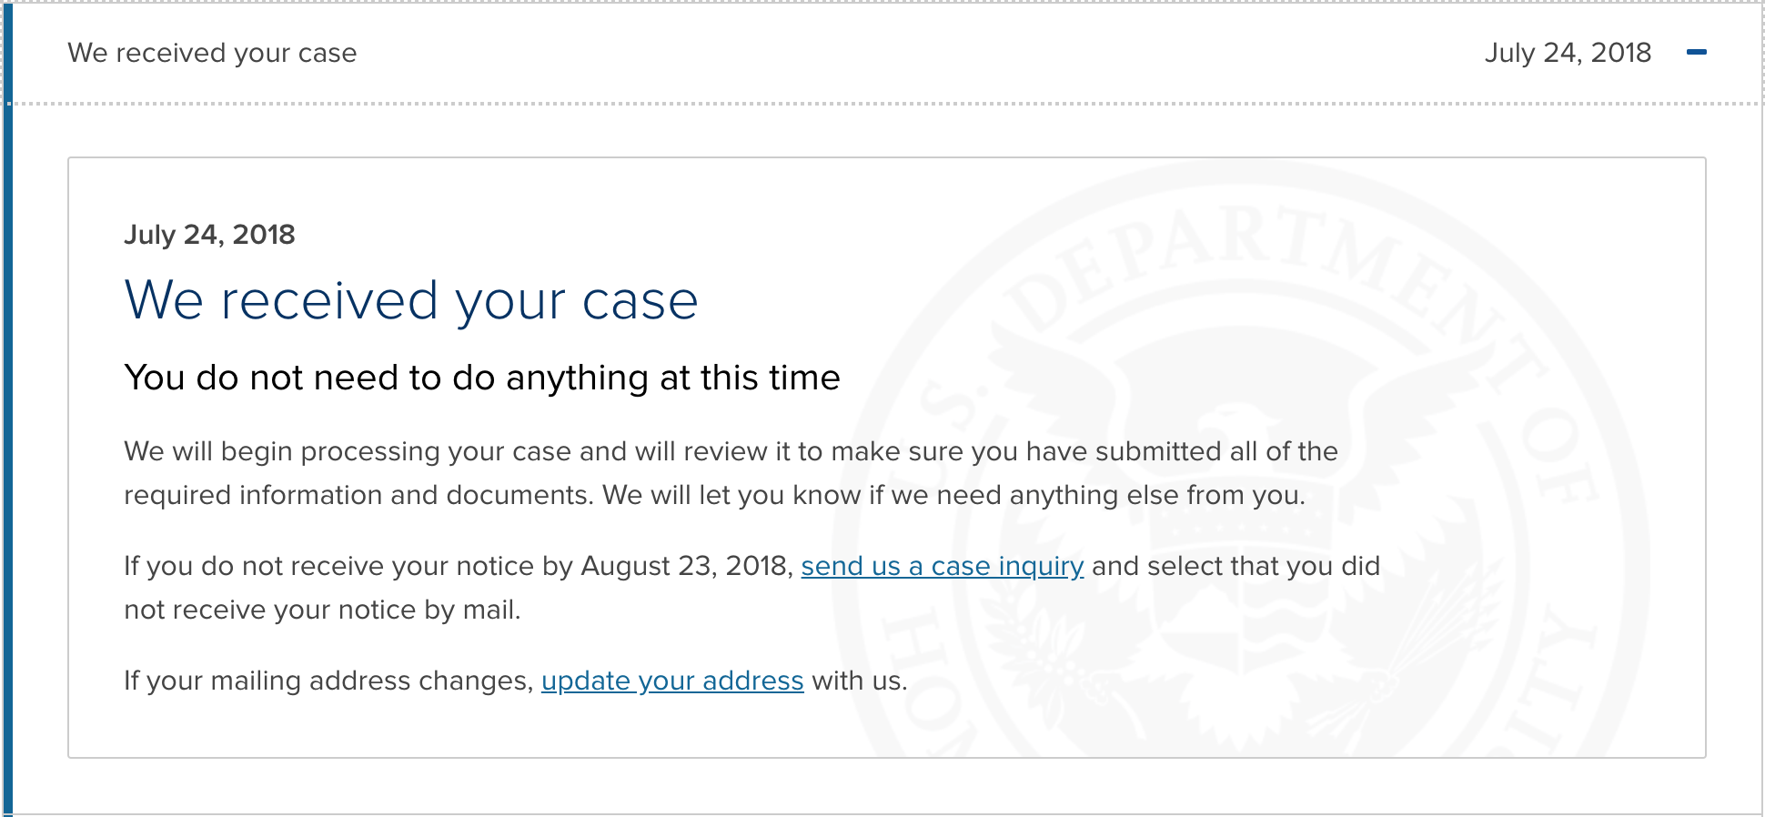Collapse the section with the minus icon
This screenshot has width=1765, height=817.
pyautogui.click(x=1696, y=53)
